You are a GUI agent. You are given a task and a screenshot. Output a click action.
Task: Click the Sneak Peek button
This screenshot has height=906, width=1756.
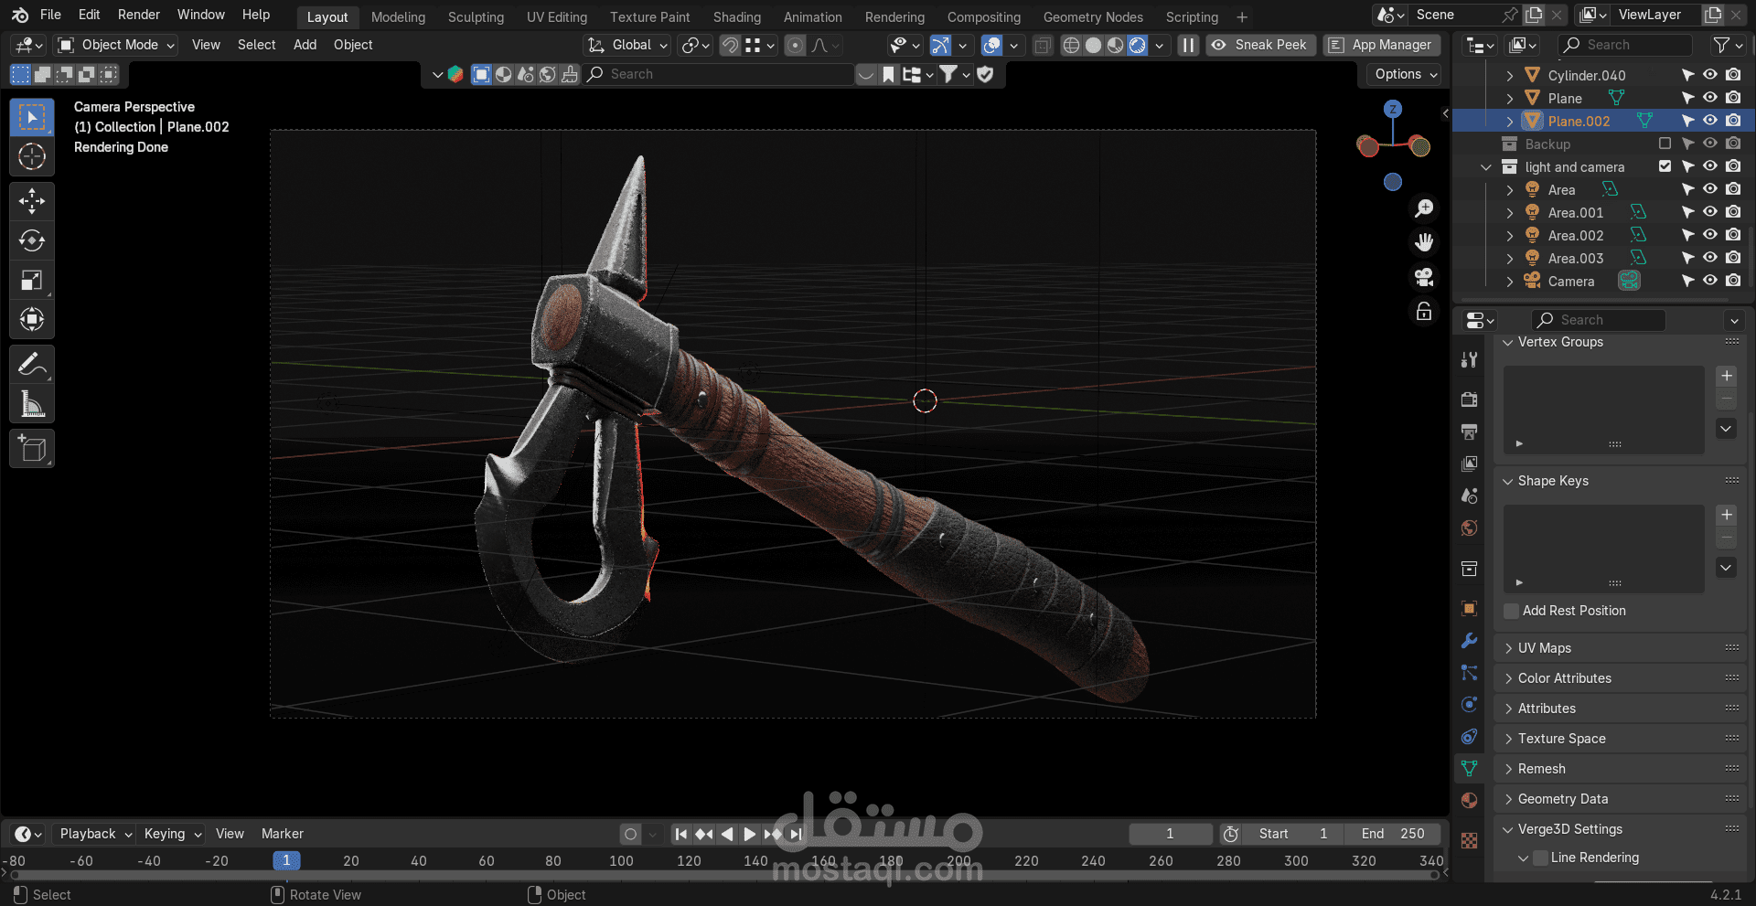click(1261, 45)
